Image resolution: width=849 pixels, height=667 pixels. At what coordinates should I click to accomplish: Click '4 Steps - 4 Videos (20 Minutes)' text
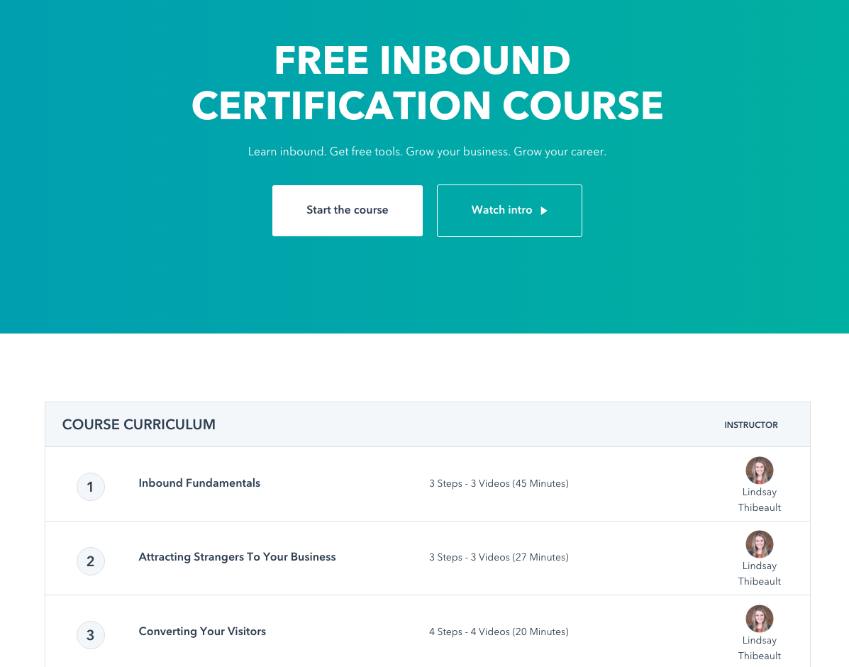point(499,632)
